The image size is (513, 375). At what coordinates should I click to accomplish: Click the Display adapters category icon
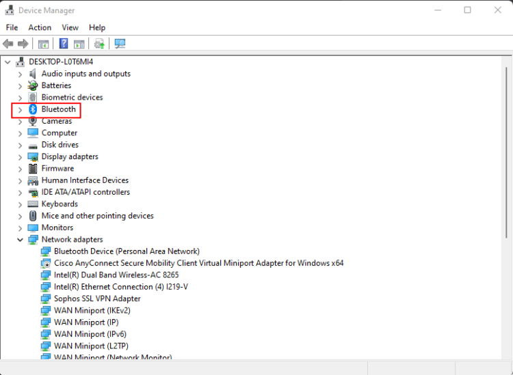coord(33,157)
